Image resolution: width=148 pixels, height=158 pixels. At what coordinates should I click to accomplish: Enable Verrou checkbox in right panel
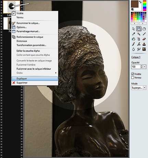[133, 78]
